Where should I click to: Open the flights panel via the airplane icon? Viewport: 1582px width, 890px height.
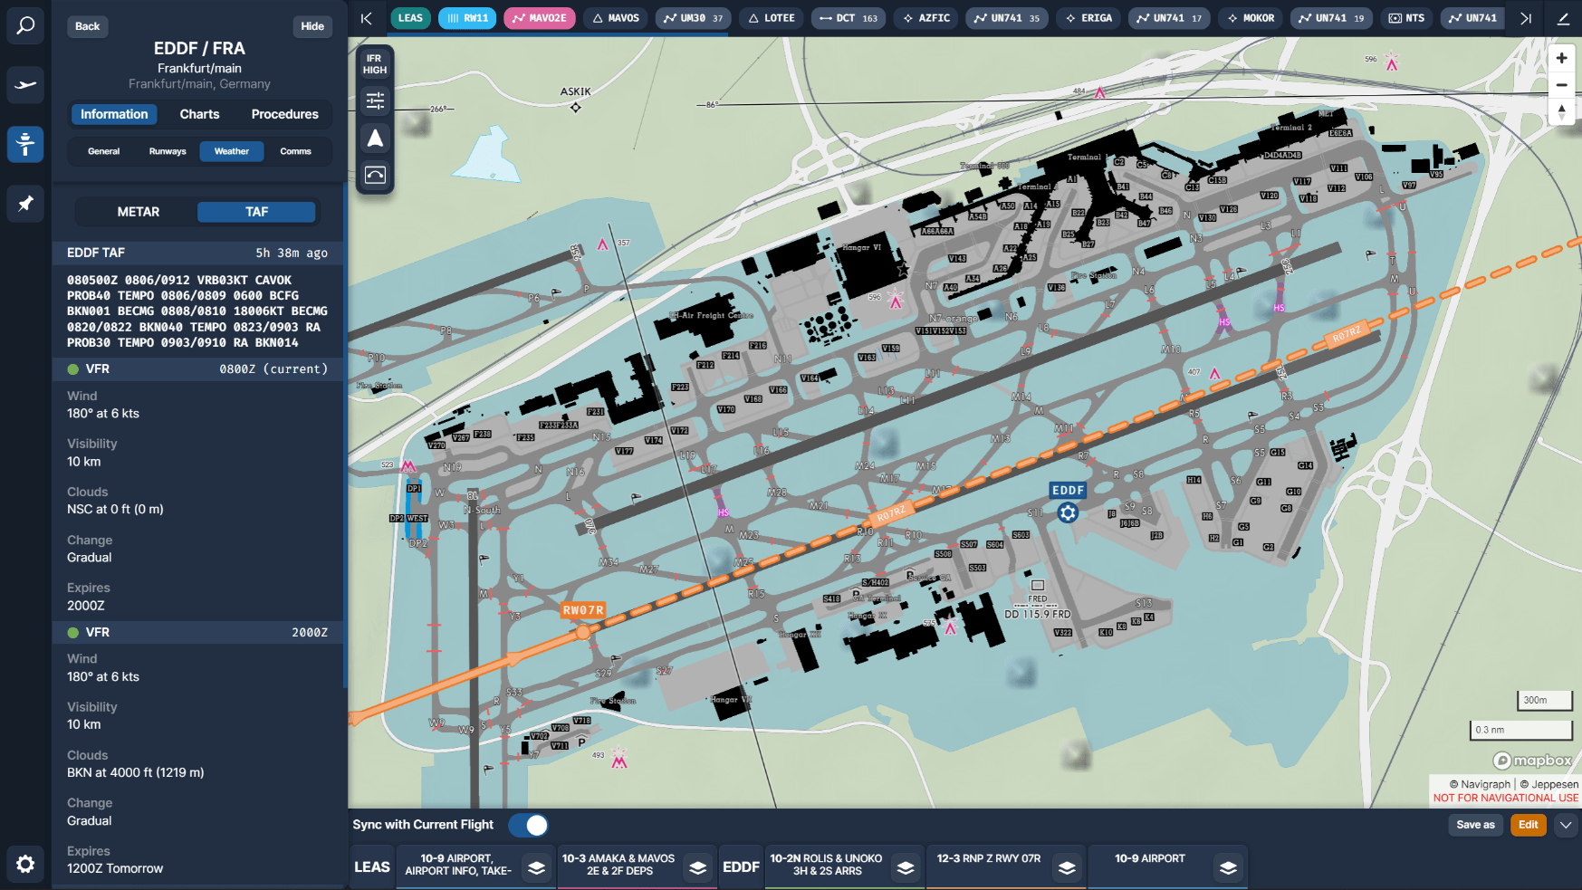24,84
